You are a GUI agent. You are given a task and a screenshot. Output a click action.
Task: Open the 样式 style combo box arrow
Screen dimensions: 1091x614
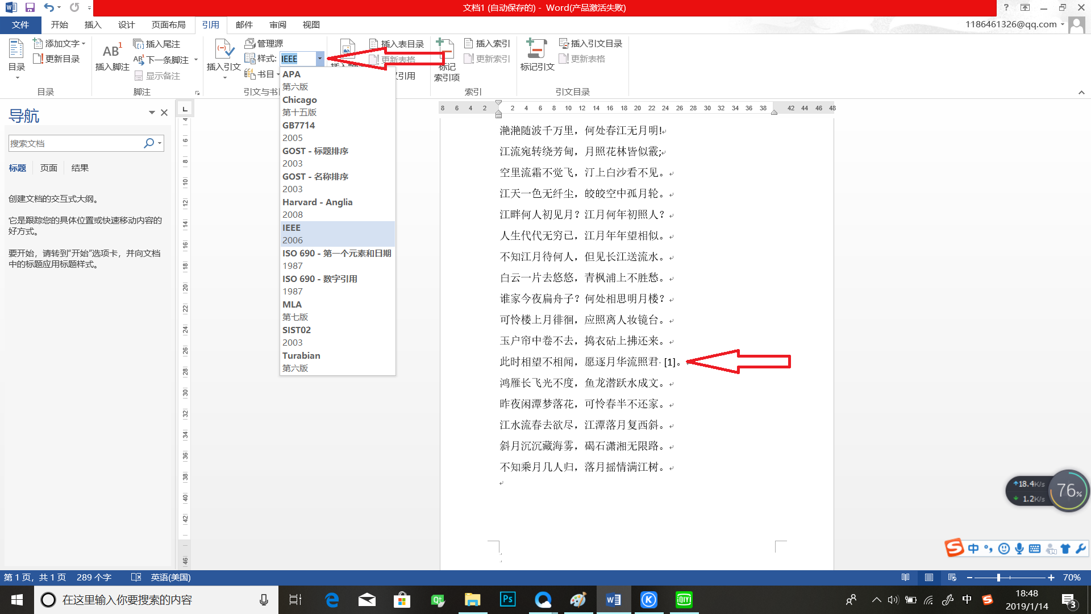click(320, 59)
